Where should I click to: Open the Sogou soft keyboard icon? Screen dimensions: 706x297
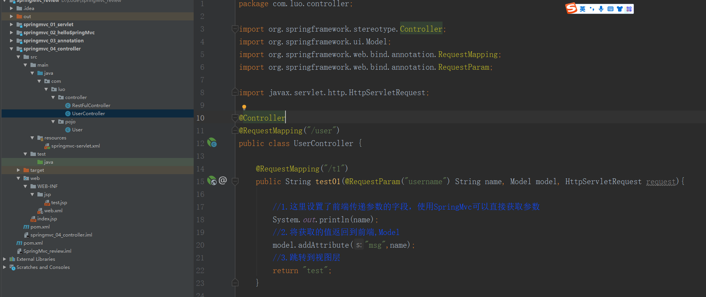tap(610, 9)
